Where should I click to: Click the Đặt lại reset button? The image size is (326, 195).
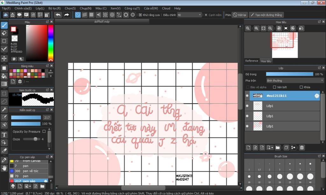(x=240, y=15)
